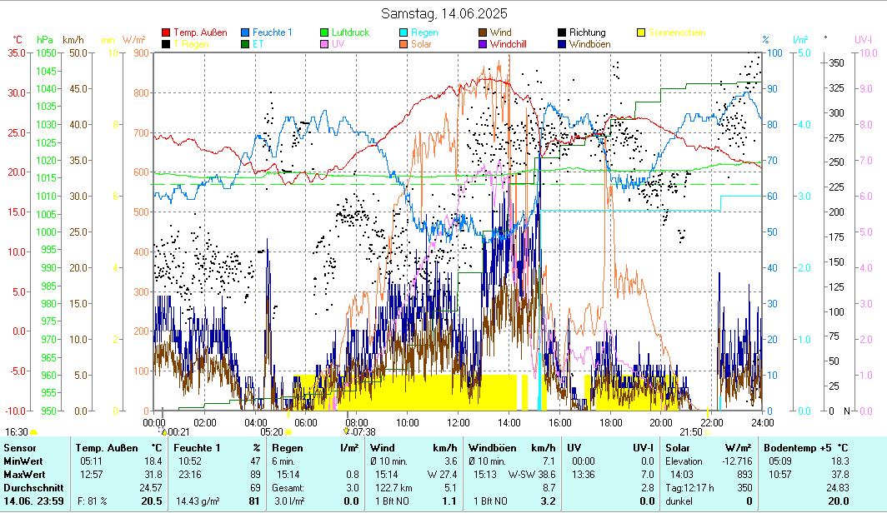The image size is (887, 513).
Task: Click the 21:50 sunset time marker
Action: [x=690, y=432]
